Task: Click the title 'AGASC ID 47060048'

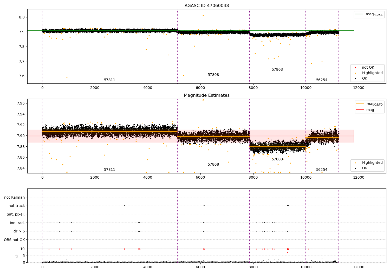Action: [x=207, y=6]
